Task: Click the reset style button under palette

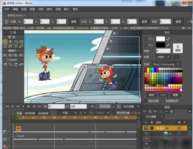Action: tap(175, 95)
